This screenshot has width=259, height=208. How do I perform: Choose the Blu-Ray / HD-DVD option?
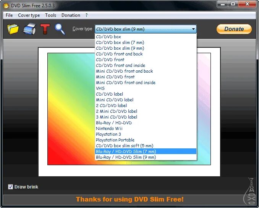(x=146, y=123)
